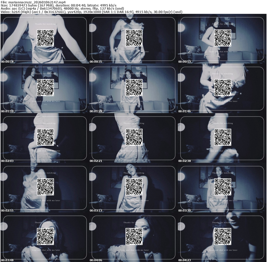Click the 00:02:38 timestamp label
Image resolution: width=267 pixels, height=262 pixels.
point(185,161)
